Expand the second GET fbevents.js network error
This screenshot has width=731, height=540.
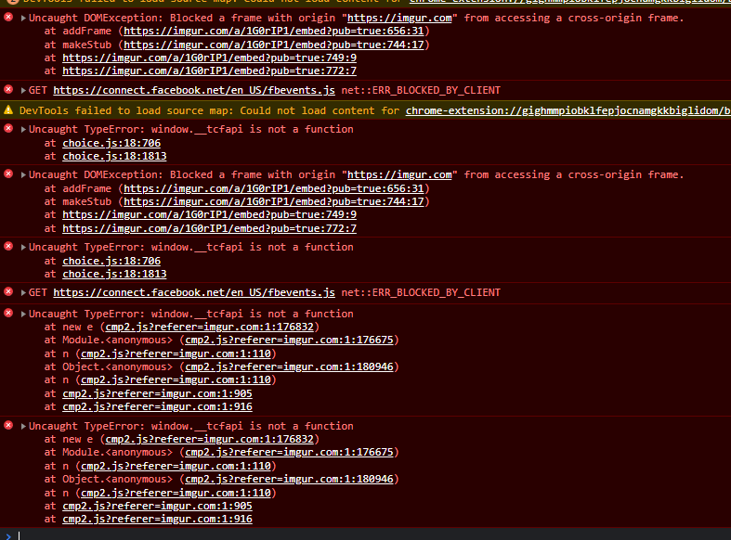pos(23,293)
